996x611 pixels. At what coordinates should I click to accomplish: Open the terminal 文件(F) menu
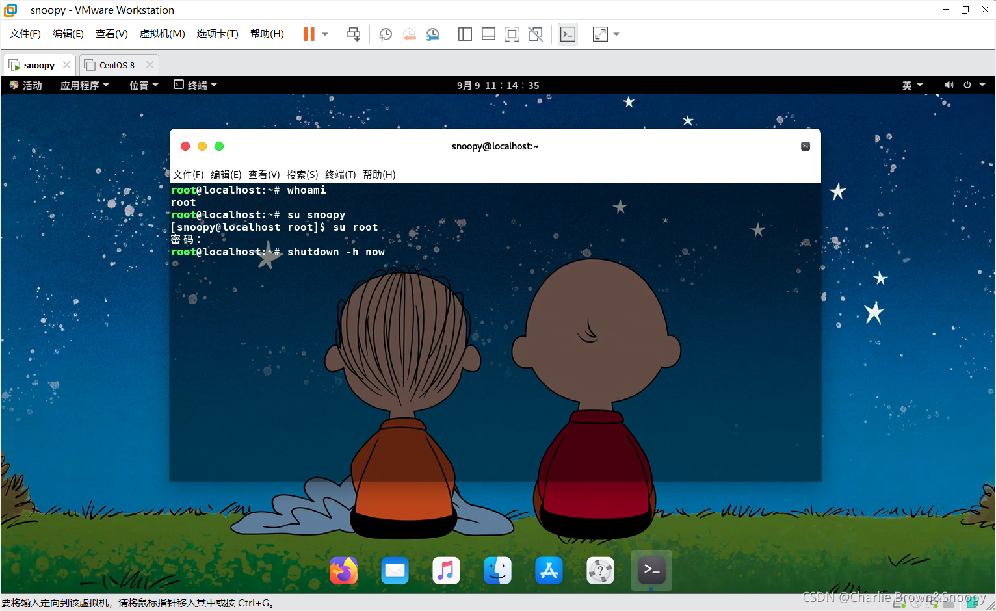coord(189,174)
